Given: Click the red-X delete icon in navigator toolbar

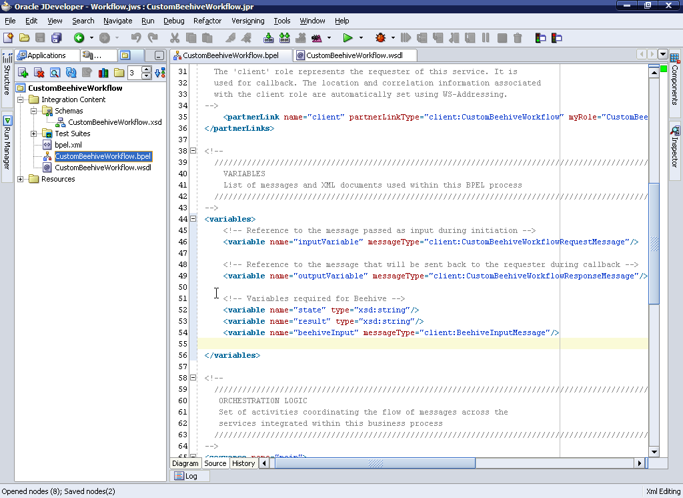Looking at the screenshot, I should 39,73.
